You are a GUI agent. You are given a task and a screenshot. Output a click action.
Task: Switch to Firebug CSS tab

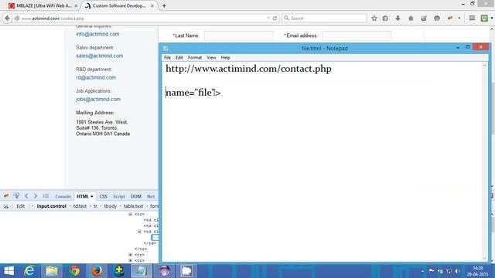(x=103, y=196)
